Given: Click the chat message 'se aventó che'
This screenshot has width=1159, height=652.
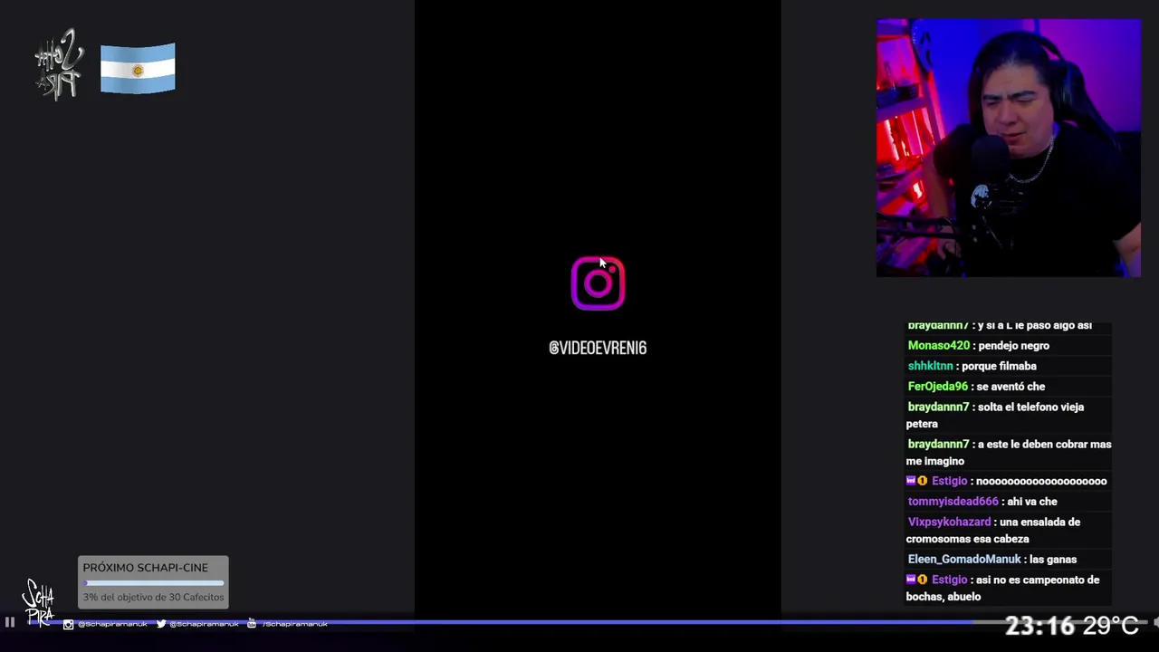Looking at the screenshot, I should pos(1011,387).
